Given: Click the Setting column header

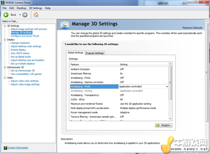Looking at the screenshot, I should [144, 64].
